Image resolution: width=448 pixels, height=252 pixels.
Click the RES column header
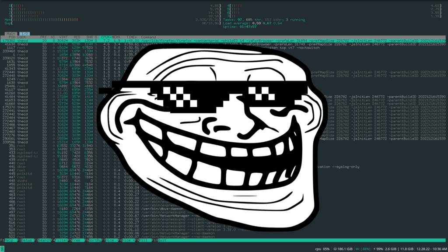77,37
